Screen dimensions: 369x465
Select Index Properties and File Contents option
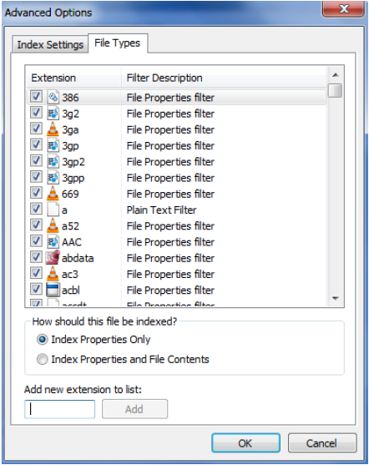pyautogui.click(x=42, y=359)
